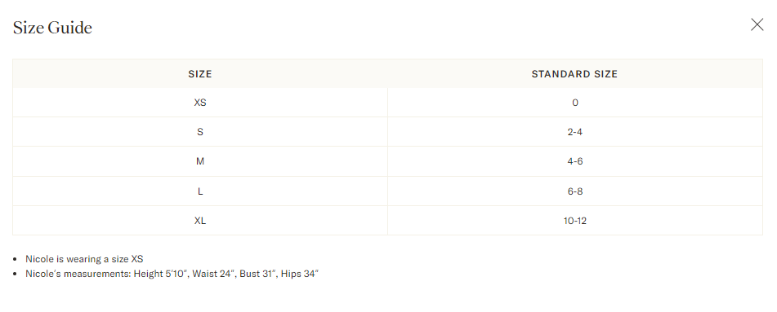Click the 'Nicole is wearing a size XS' note

(x=84, y=259)
